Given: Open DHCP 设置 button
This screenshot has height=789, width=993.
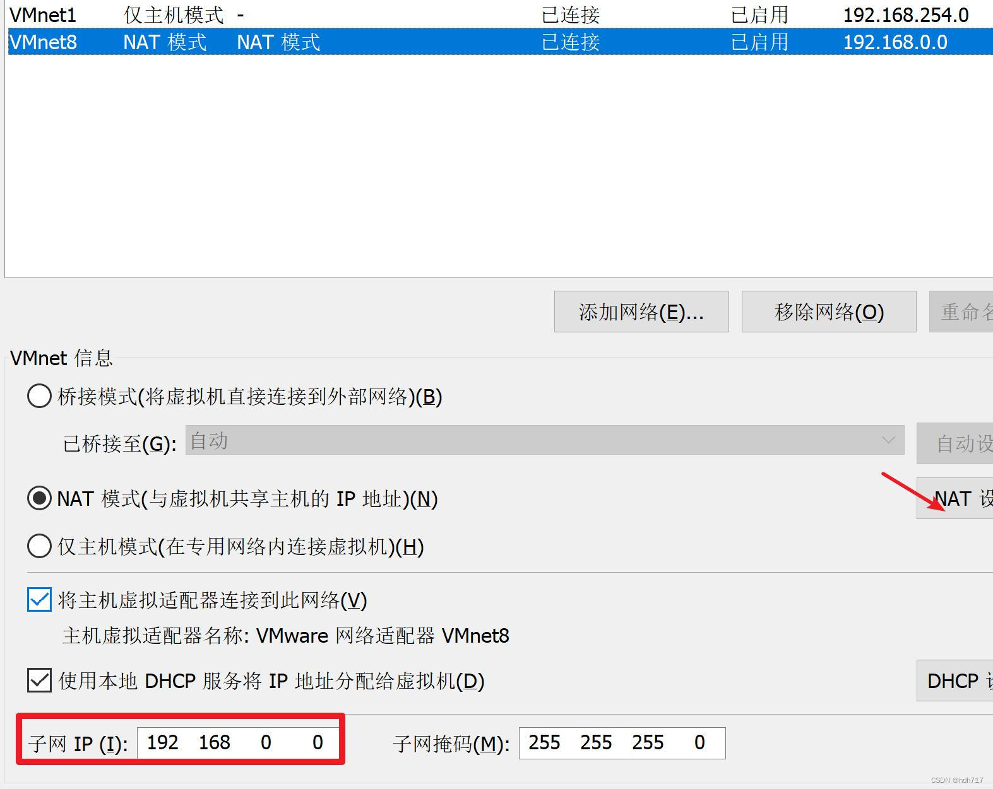Looking at the screenshot, I should click(x=954, y=681).
